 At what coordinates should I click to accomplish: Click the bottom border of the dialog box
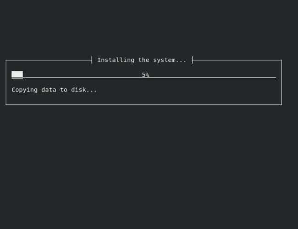click(144, 104)
